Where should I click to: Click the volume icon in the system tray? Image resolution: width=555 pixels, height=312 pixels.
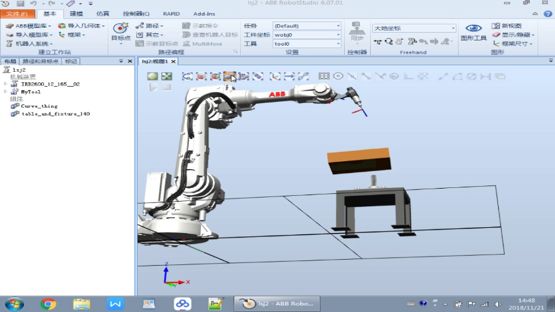[x=498, y=304]
